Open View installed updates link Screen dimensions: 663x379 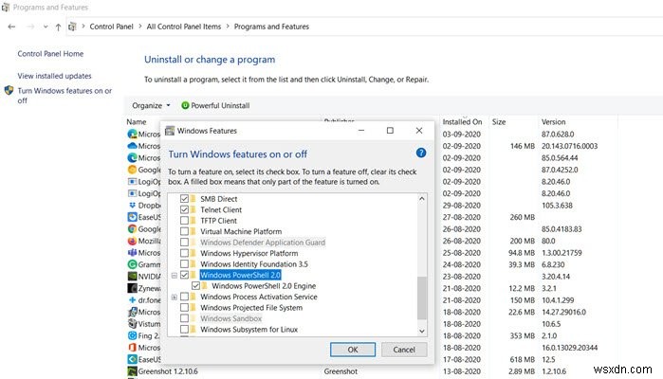point(54,76)
